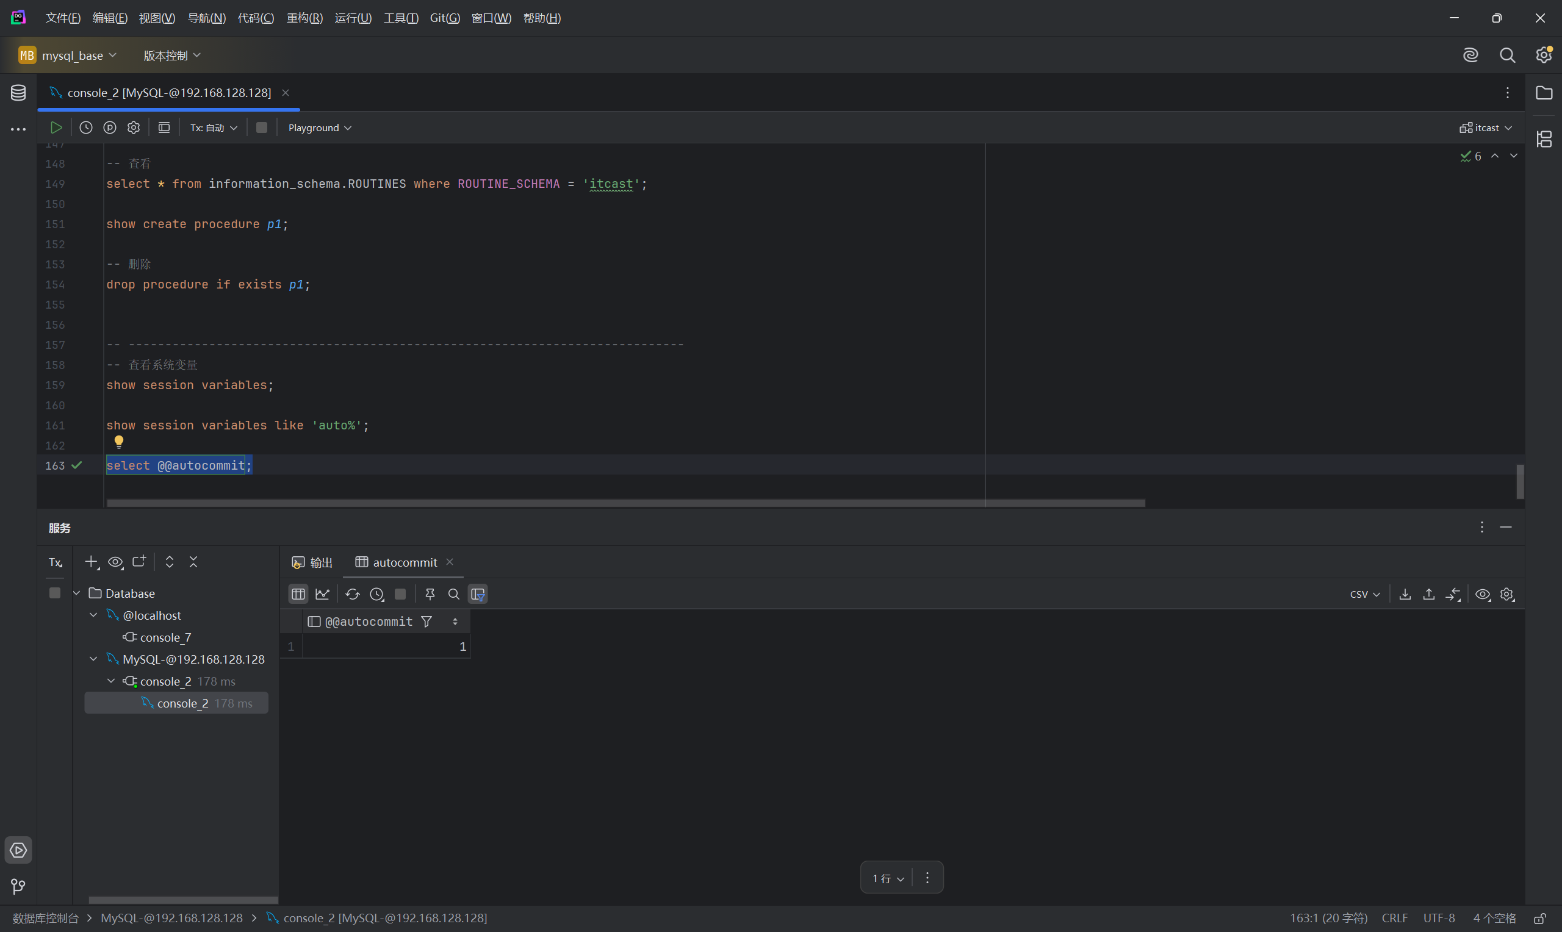Run the selected SQL statement
Image resolution: width=1562 pixels, height=932 pixels.
tap(56, 127)
